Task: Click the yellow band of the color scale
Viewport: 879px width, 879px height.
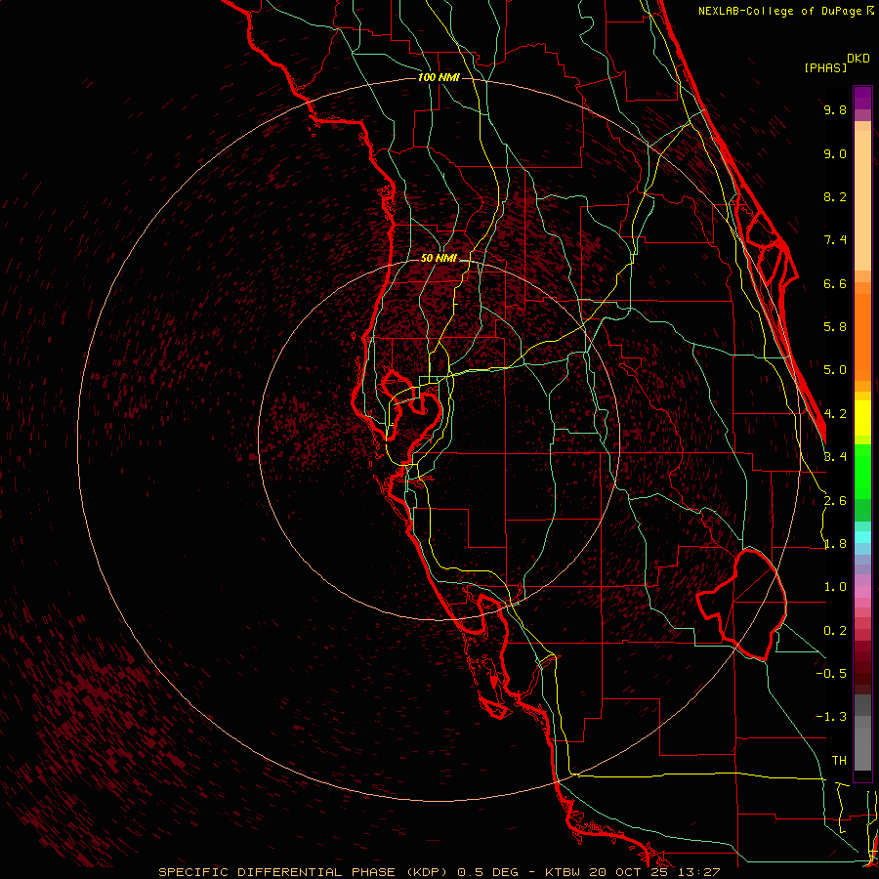Action: point(862,418)
